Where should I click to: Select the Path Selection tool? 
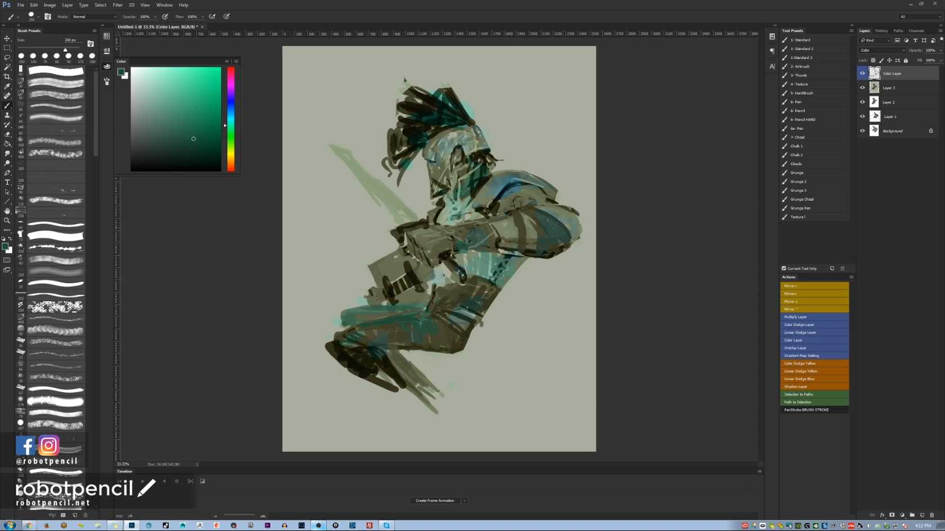coord(7,192)
